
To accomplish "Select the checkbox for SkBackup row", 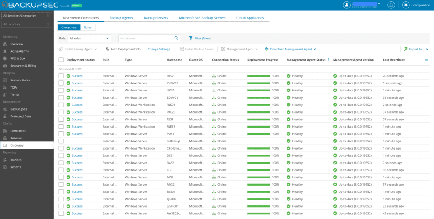I will [61, 141].
